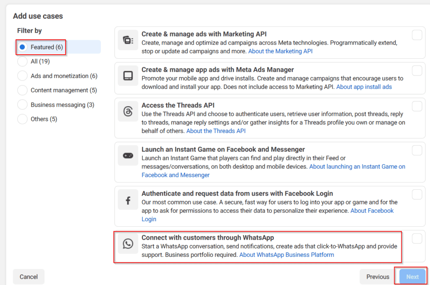
Task: Click the Add use cases heading
Action: click(x=38, y=16)
